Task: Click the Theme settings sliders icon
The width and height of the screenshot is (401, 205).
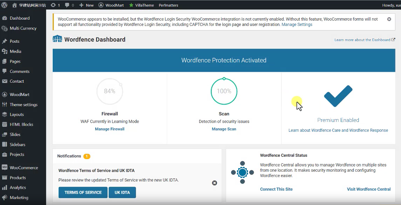Action: click(5, 104)
